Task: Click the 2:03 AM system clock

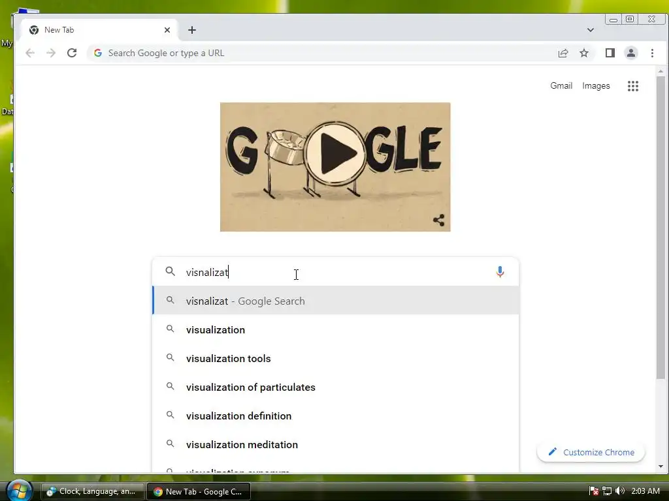Action: pyautogui.click(x=645, y=491)
